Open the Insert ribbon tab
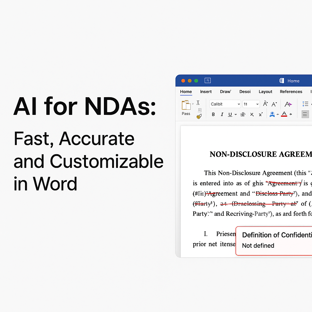 206,92
